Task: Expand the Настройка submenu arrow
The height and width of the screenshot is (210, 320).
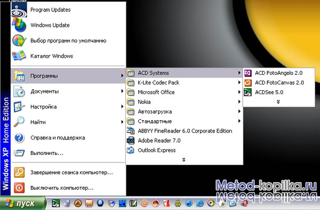Action: [122, 106]
